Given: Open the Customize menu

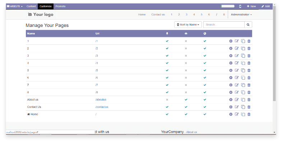Looking at the screenshot, I should (x=46, y=6).
